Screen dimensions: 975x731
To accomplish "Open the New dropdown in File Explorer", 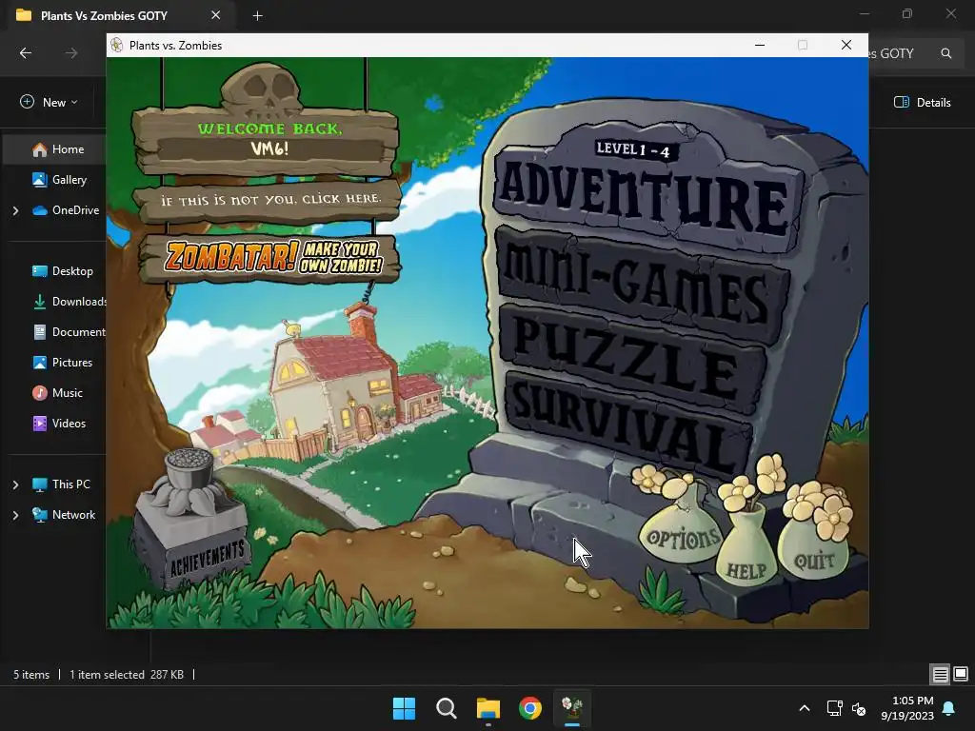I will click(50, 102).
